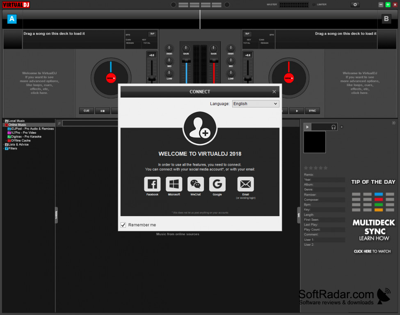Click the right deck TAP button
Image resolution: width=400 pixels, height=315 pixels.
point(247,34)
